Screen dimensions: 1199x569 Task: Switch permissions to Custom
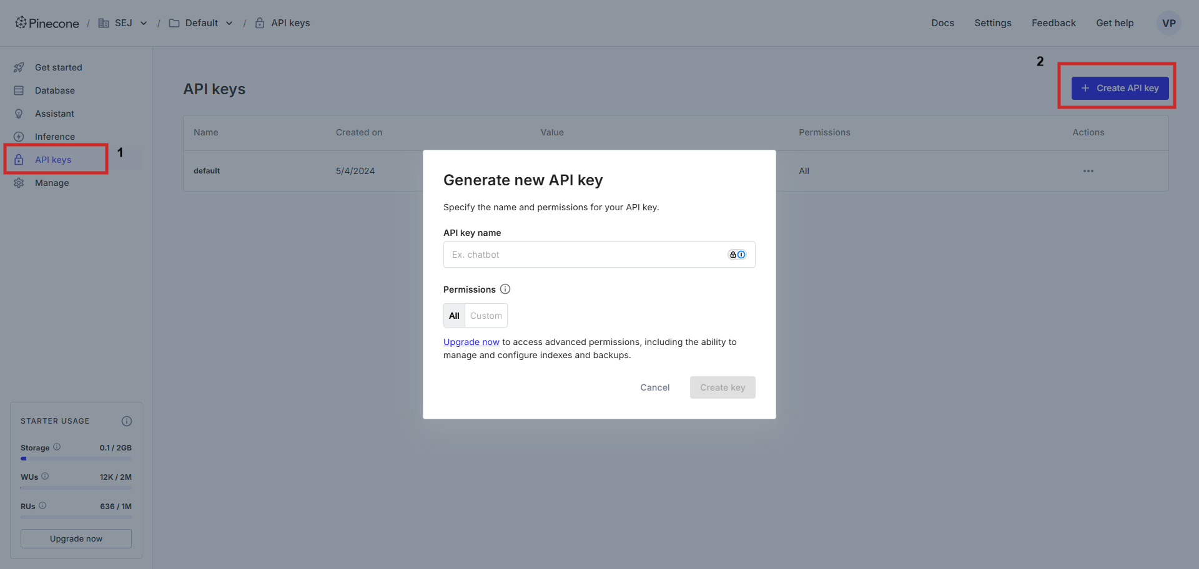pyautogui.click(x=486, y=315)
